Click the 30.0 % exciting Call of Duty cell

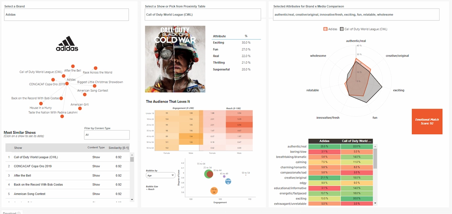click(356, 198)
